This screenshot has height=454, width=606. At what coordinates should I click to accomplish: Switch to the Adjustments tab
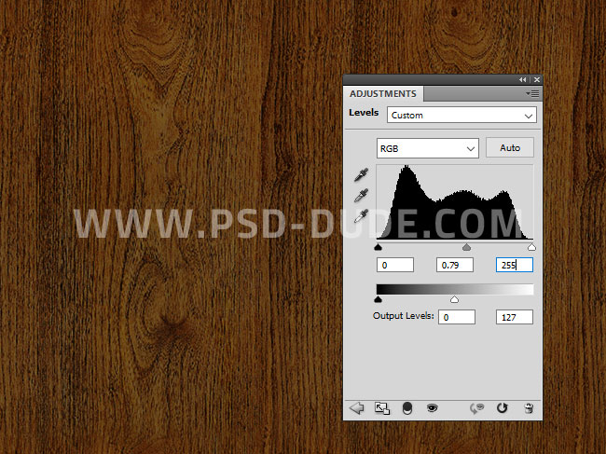(383, 94)
